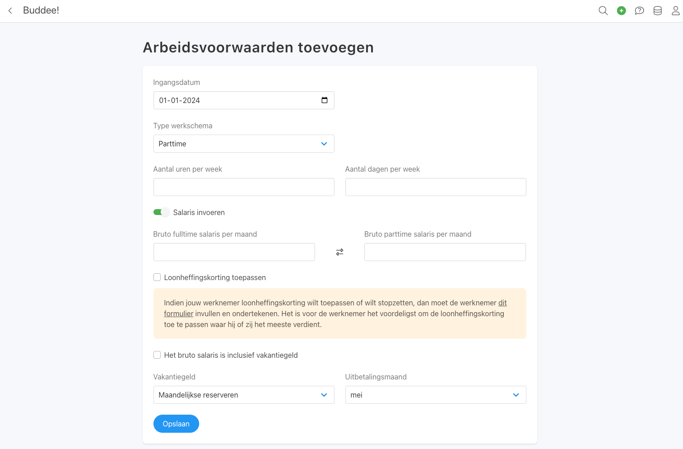Focus Bruto fulltime salaris per maand field
The height and width of the screenshot is (449, 683).
coord(234,252)
